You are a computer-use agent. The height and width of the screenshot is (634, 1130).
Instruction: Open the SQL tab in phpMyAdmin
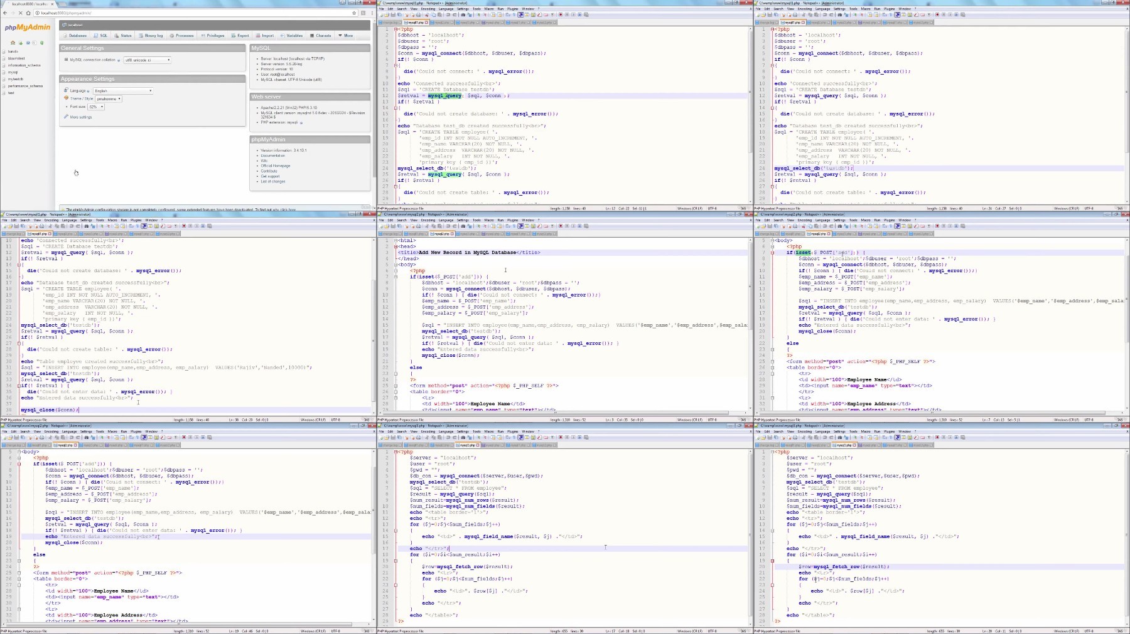100,36
